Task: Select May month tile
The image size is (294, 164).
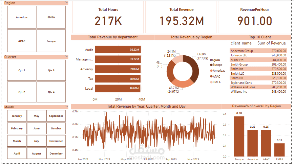Action: [37, 116]
